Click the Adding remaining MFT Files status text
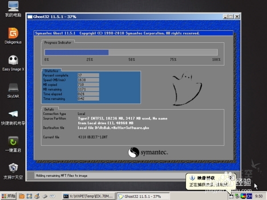 62,176
